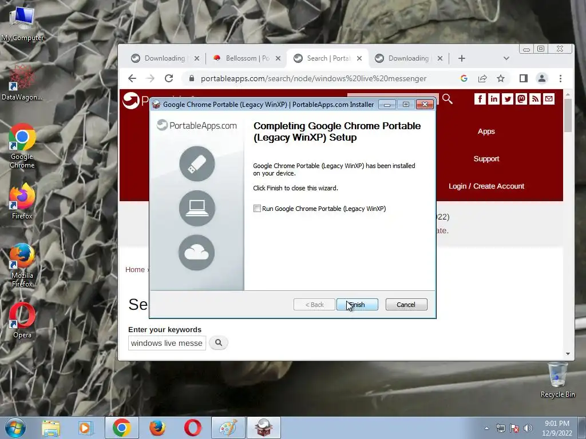Click the cloud icon in installer sidebar
Image resolution: width=586 pixels, height=439 pixels.
click(x=197, y=252)
